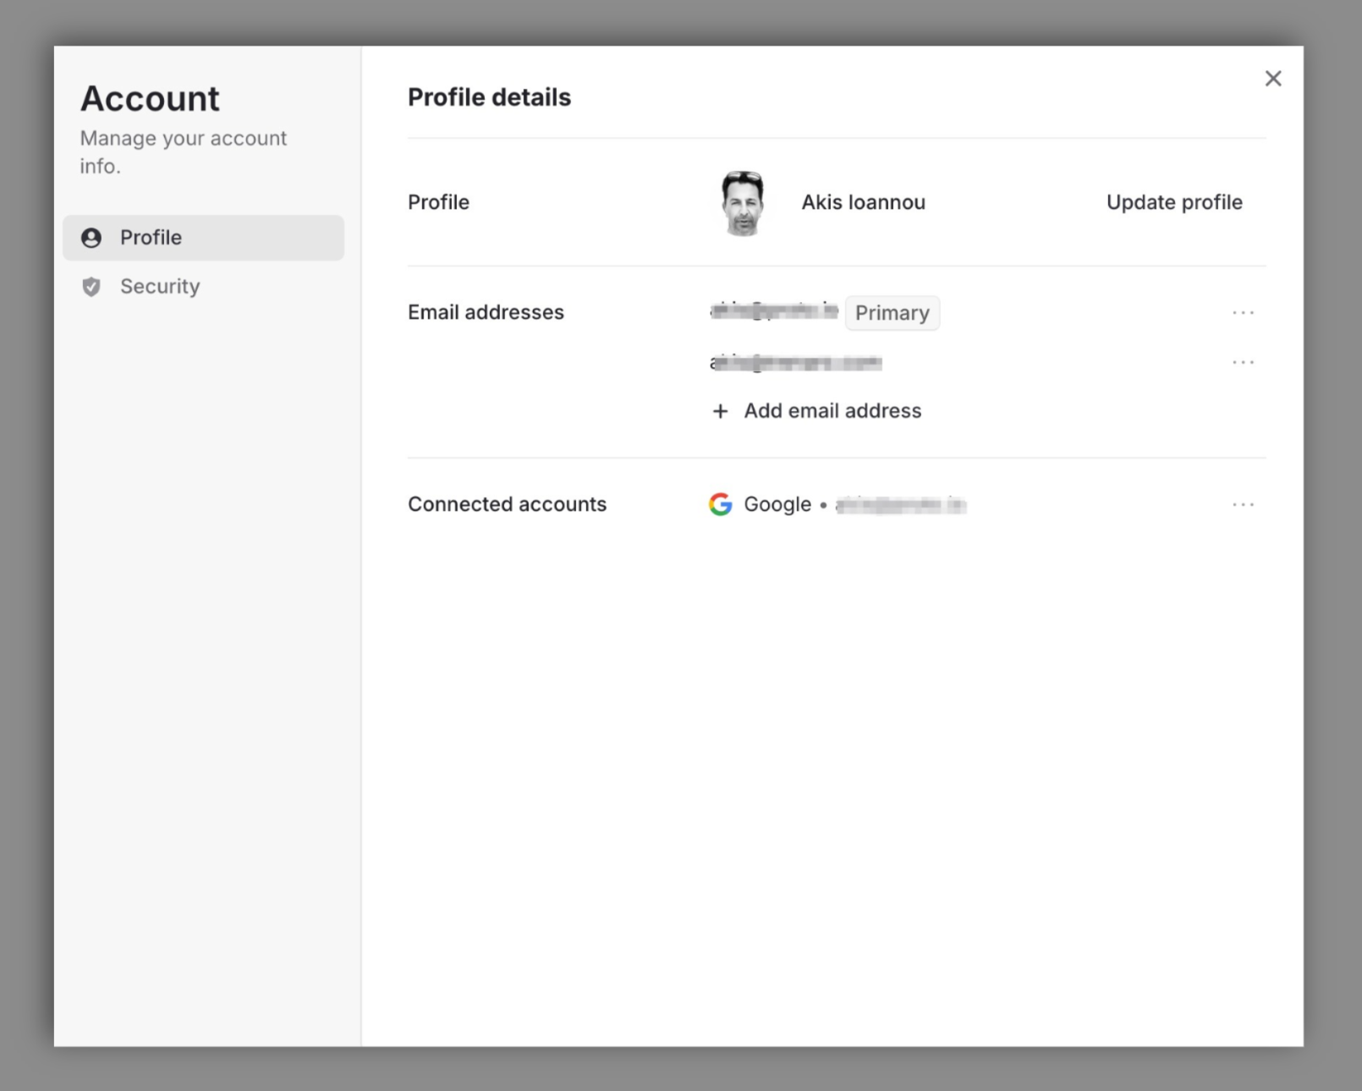Open the three-dot menu for the Google account
The image size is (1362, 1091).
pos(1243,504)
